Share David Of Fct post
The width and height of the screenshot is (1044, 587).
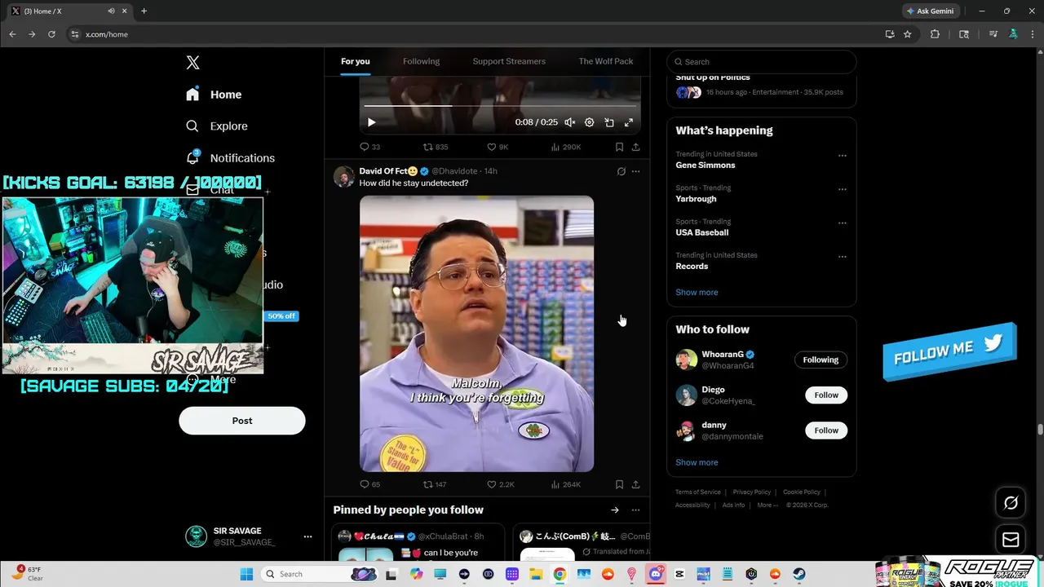click(635, 484)
